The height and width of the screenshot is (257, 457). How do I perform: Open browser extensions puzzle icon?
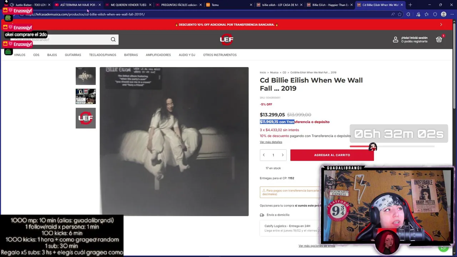408,14
